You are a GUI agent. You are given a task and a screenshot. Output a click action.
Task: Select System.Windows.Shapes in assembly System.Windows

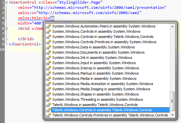(x=95, y=94)
